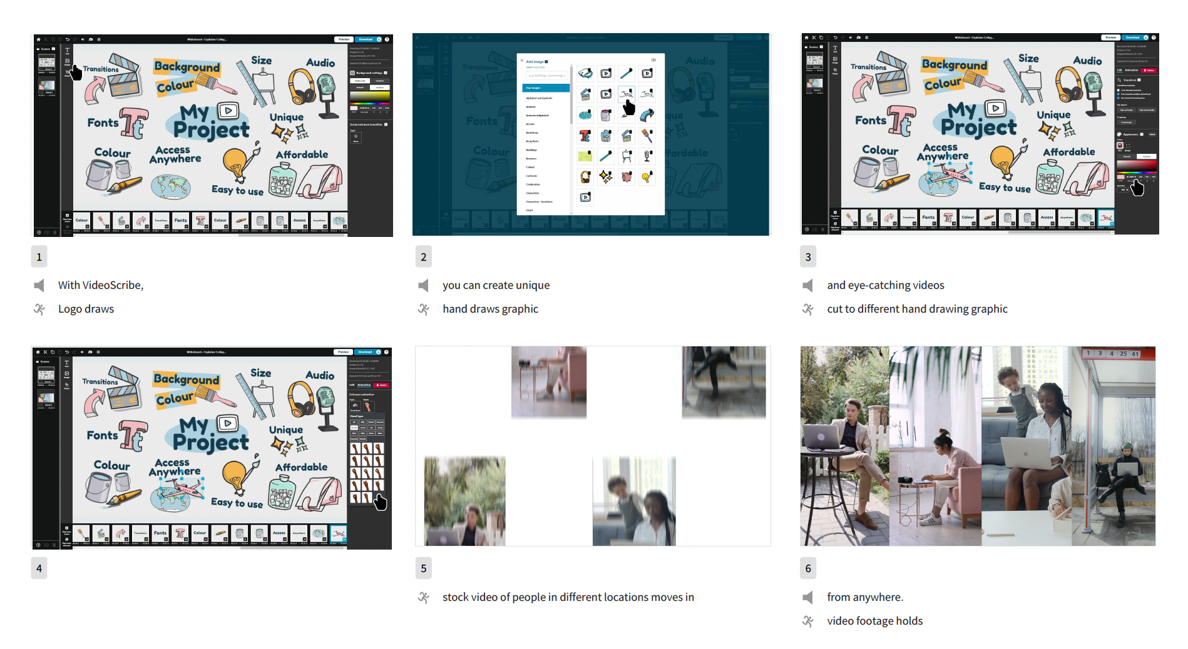Image resolution: width=1188 pixels, height=649 pixels.
Task: Click the speaker icon beside "from anywhere."
Action: pos(808,598)
